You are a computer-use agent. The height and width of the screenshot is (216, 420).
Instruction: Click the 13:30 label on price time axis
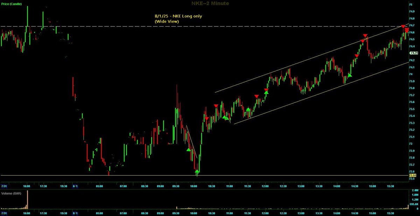click(x=319, y=186)
